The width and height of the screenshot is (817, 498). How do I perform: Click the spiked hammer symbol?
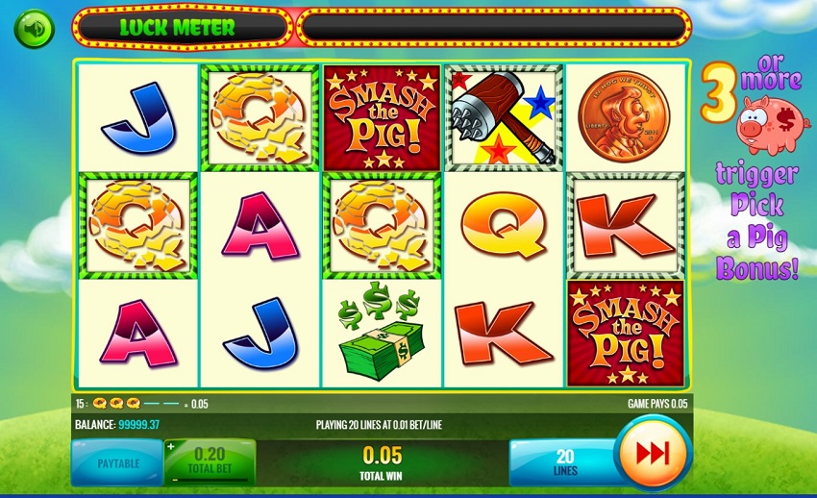(504, 118)
